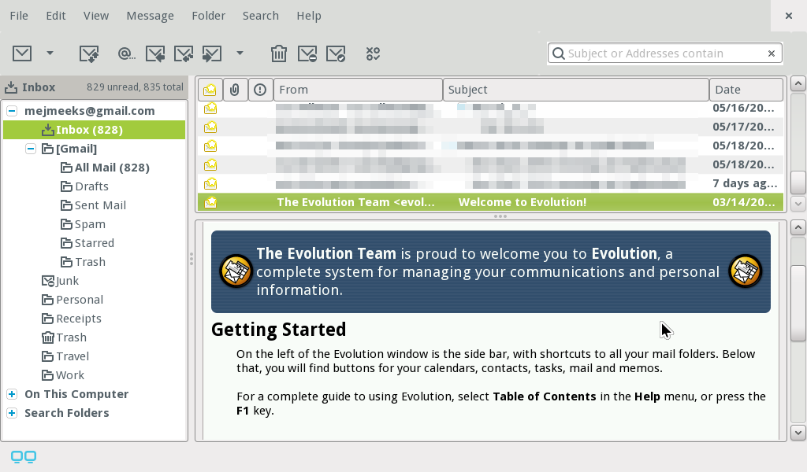Click the message list scrollbar thumb
Image resolution: width=807 pixels, height=472 pixels.
click(798, 183)
